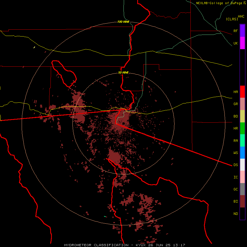Click the RF purple legend color block
247x247 pixels.
tap(242, 31)
